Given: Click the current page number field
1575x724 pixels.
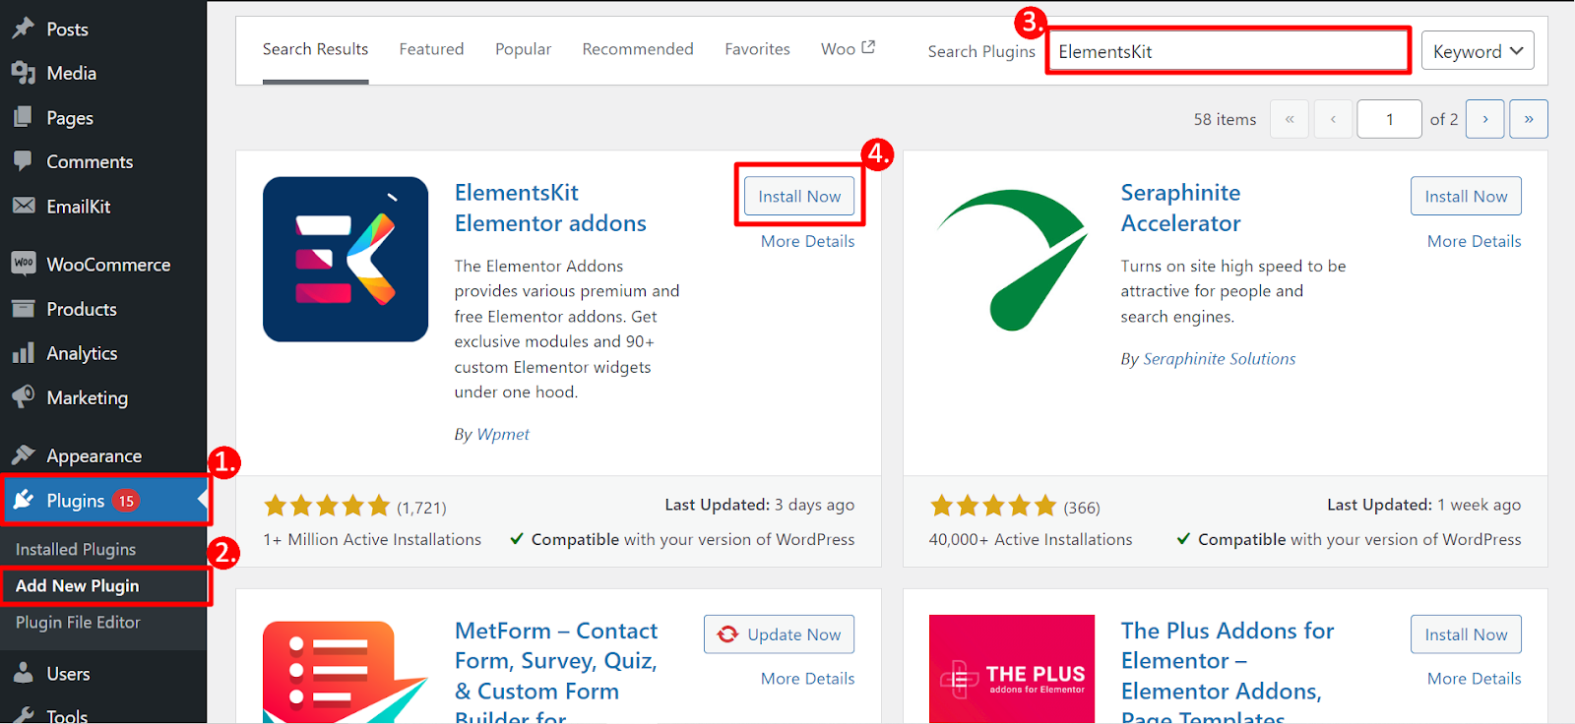Looking at the screenshot, I should (x=1389, y=119).
